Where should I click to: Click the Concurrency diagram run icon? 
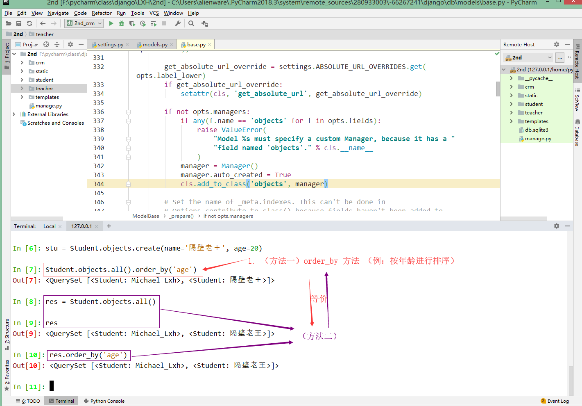coord(154,24)
